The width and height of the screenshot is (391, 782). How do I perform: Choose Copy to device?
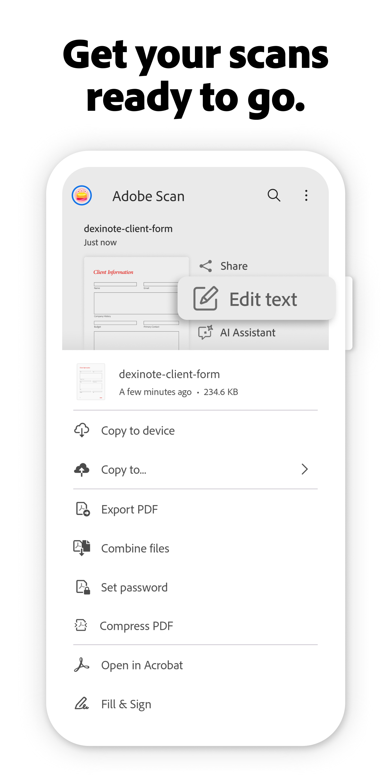click(x=195, y=430)
